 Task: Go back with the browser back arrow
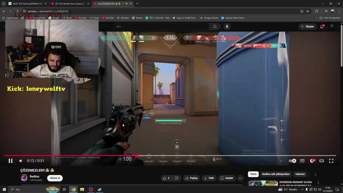(x=4, y=11)
